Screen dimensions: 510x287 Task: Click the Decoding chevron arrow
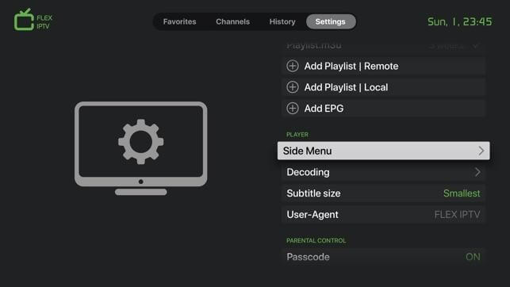(477, 172)
